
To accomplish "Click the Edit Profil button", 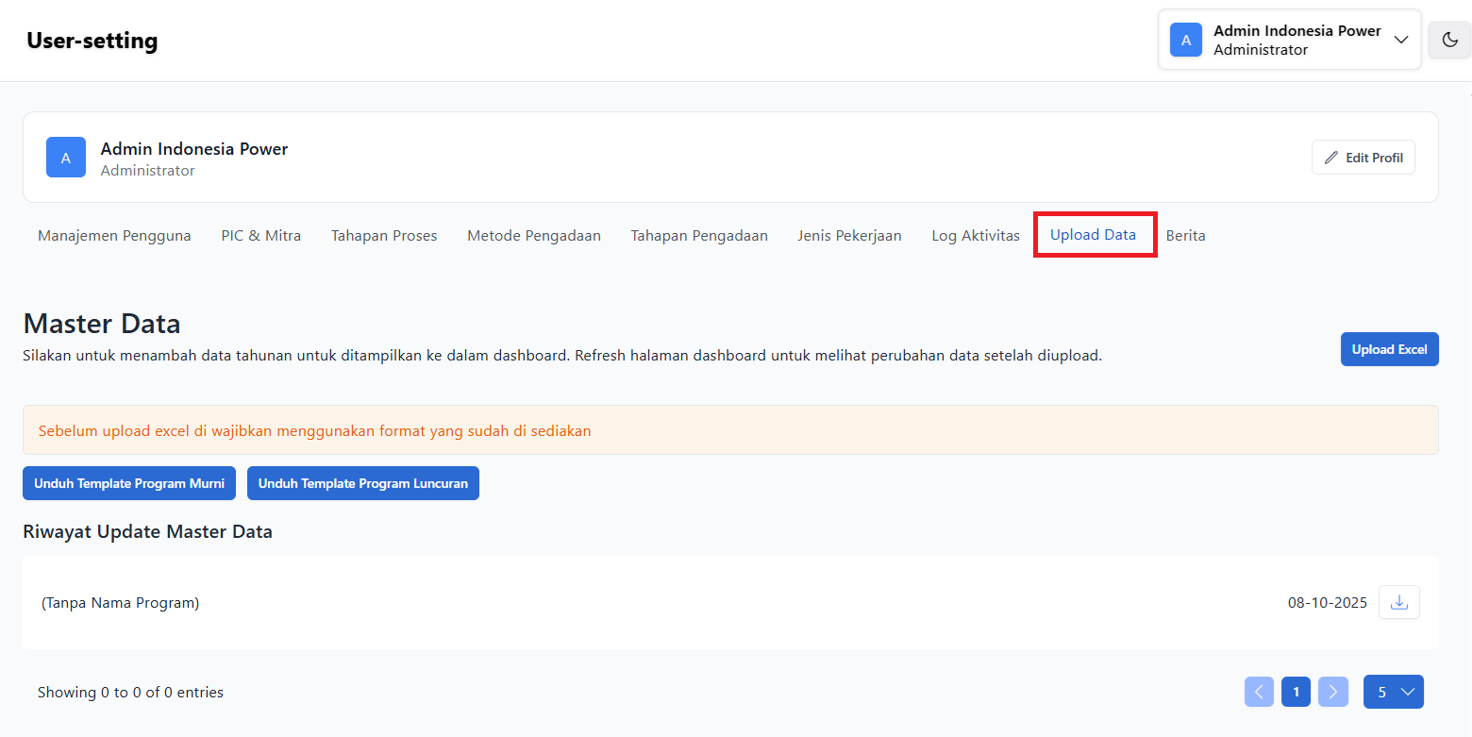I will [1363, 158].
